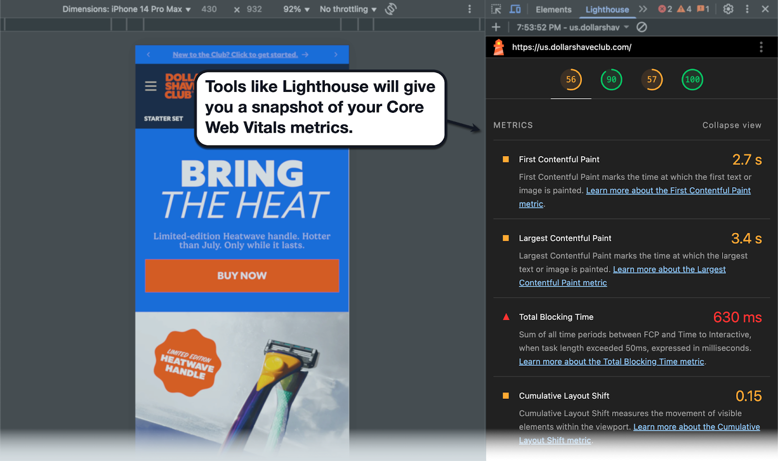Click the First Contentful Paint metric title
This screenshot has width=778, height=461.
(x=559, y=160)
